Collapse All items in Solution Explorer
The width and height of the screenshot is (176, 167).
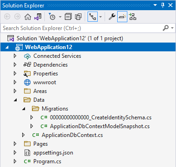68,17
